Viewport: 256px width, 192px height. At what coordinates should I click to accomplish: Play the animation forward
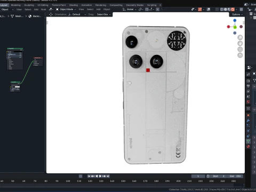[x=100, y=176]
